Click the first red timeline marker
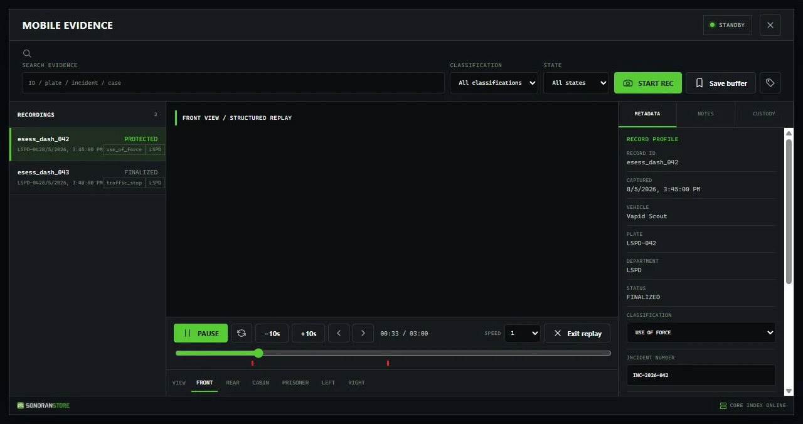 (252, 363)
